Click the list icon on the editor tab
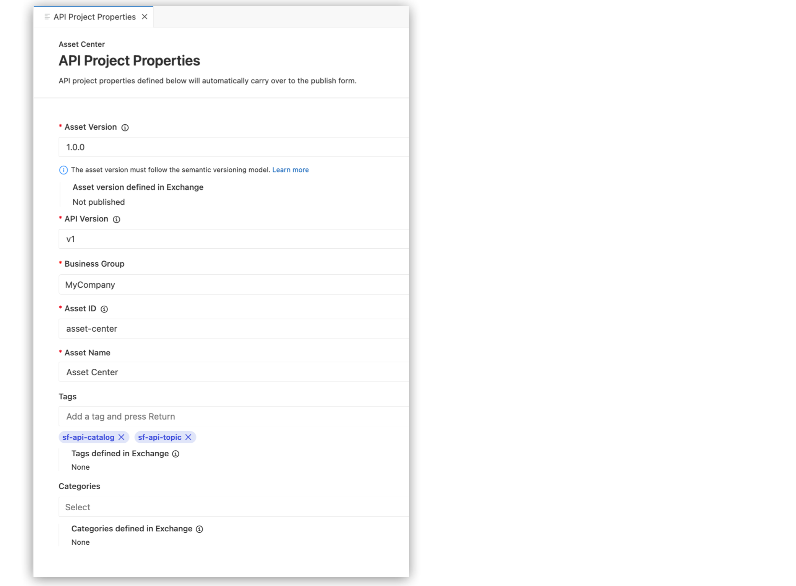The width and height of the screenshot is (796, 586). [47, 16]
